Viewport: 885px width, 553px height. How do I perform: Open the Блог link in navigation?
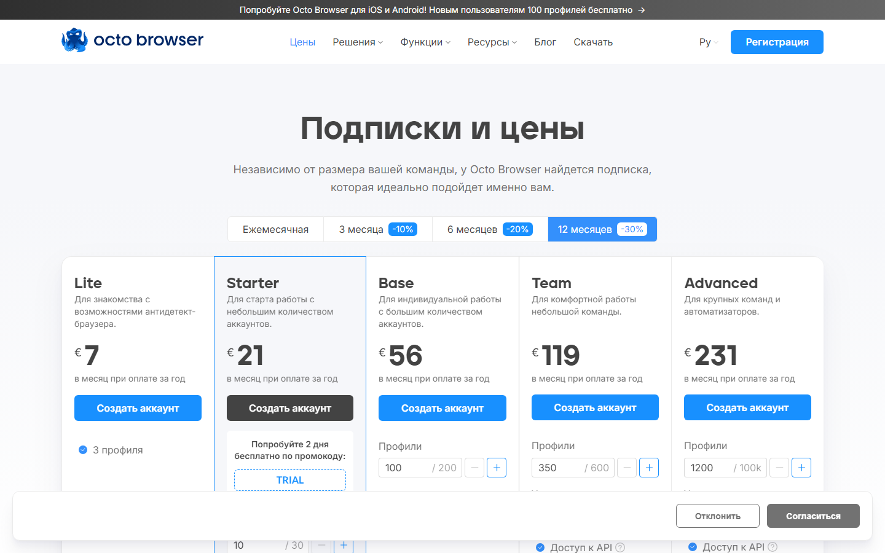(x=545, y=42)
